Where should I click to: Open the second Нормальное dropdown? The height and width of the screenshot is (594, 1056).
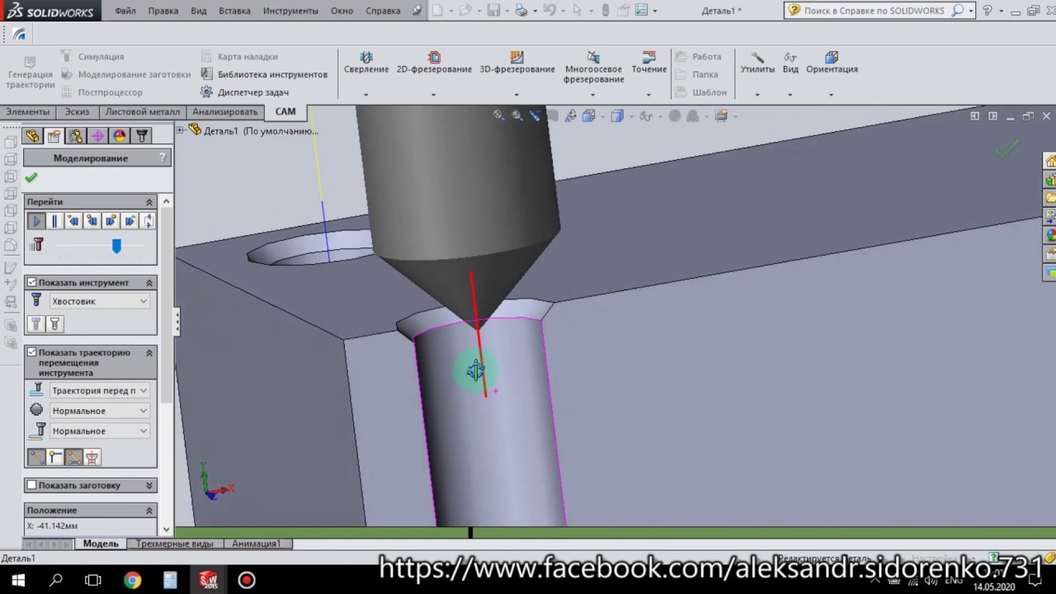pos(100,431)
